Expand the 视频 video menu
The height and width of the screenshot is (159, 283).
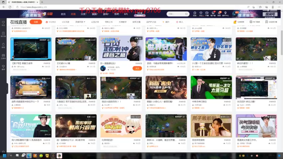pos(94,14)
